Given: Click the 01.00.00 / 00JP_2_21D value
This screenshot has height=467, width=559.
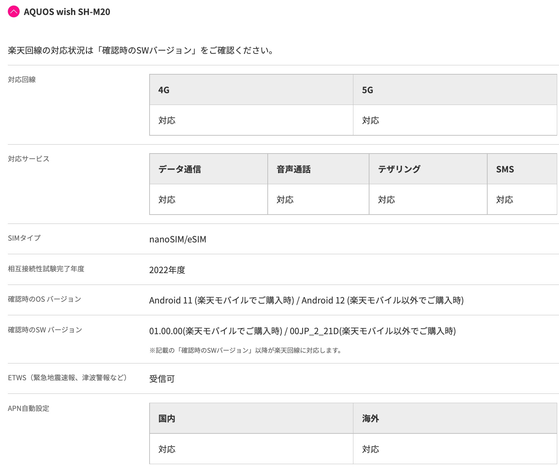Looking at the screenshot, I should (302, 331).
